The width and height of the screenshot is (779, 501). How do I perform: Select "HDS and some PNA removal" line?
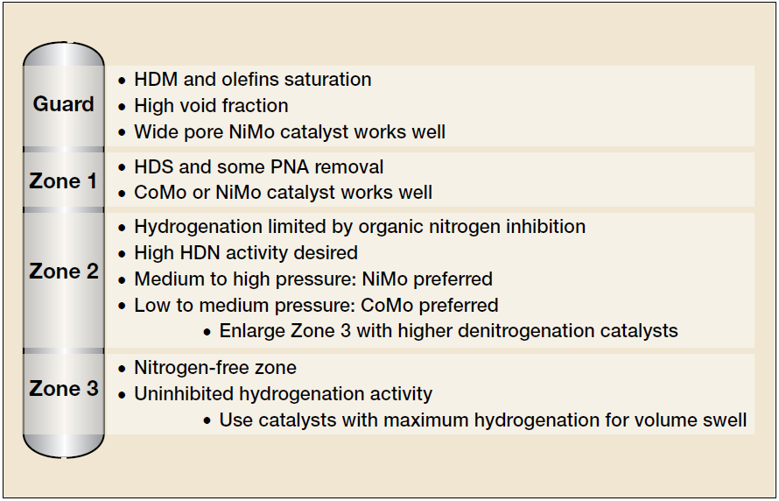point(258,166)
